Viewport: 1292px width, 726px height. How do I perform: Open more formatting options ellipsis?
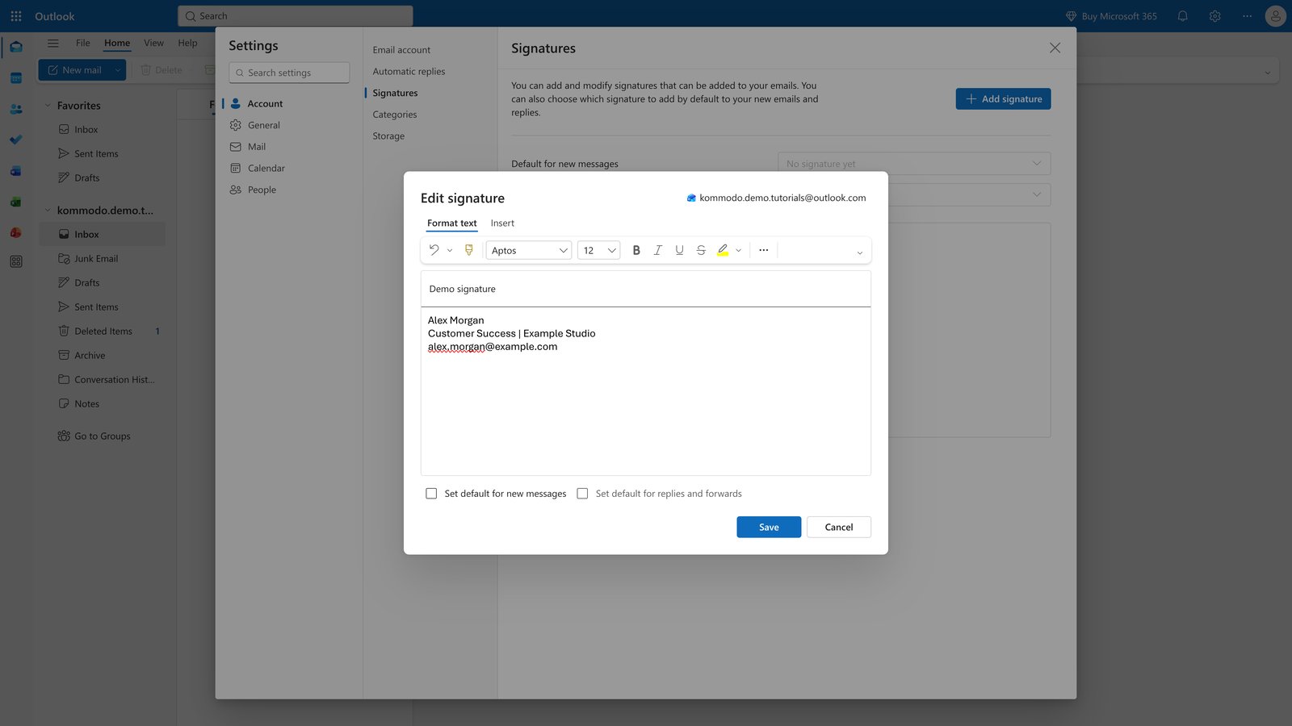(x=764, y=250)
